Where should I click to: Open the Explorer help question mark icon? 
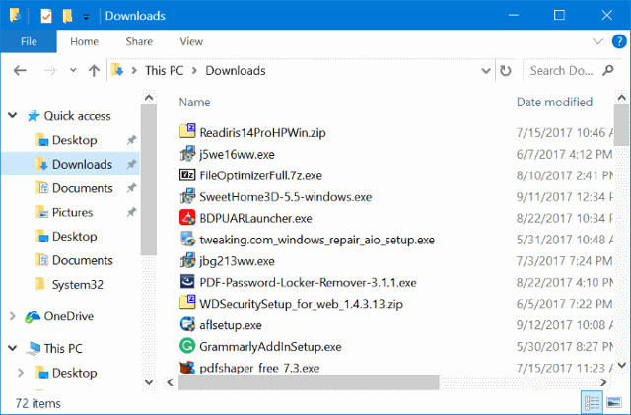pos(619,41)
